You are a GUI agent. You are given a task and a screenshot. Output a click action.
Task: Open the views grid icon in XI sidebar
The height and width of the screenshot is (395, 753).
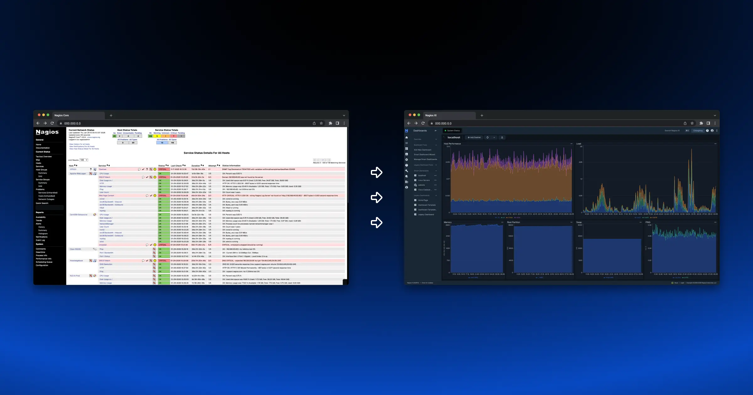[x=407, y=143]
